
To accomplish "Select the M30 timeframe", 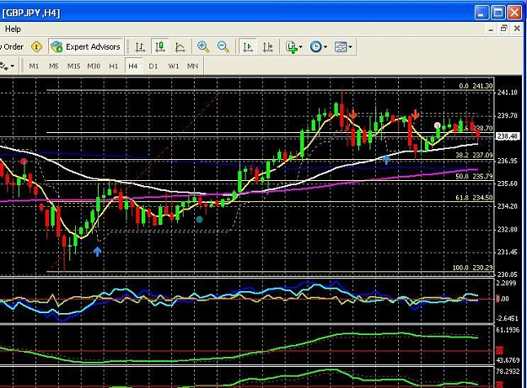I will [94, 66].
